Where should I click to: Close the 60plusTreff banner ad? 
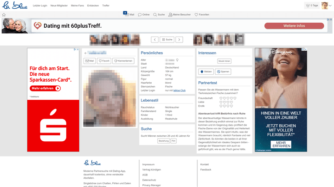click(331, 19)
